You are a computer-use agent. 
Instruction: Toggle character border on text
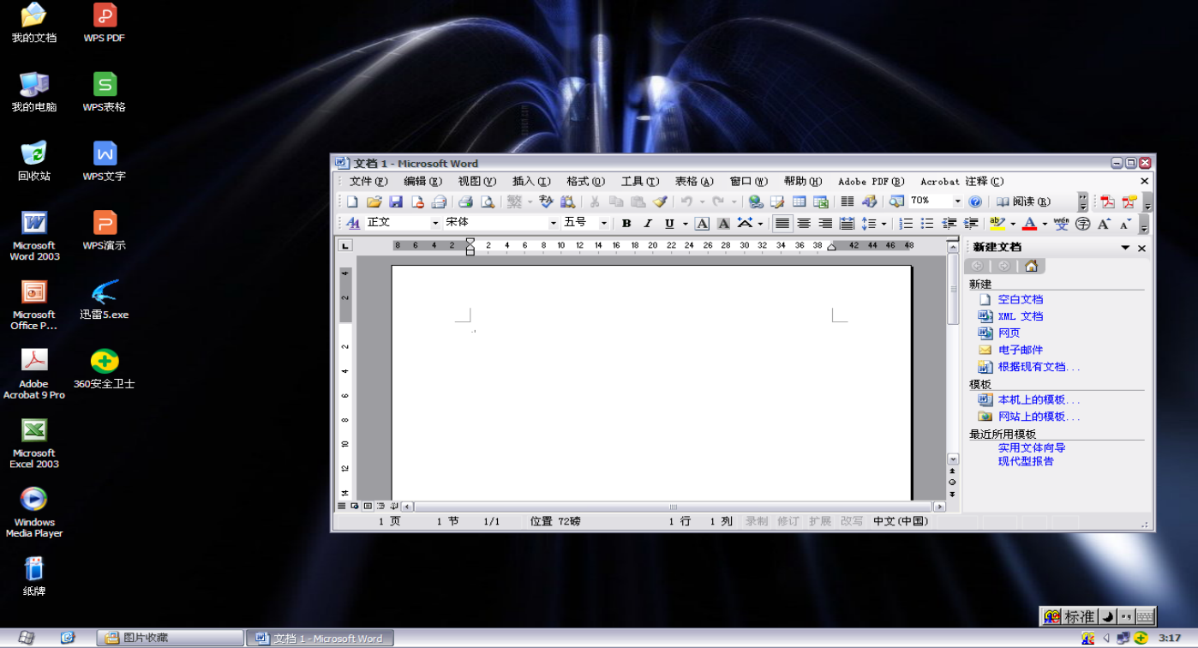(x=702, y=223)
